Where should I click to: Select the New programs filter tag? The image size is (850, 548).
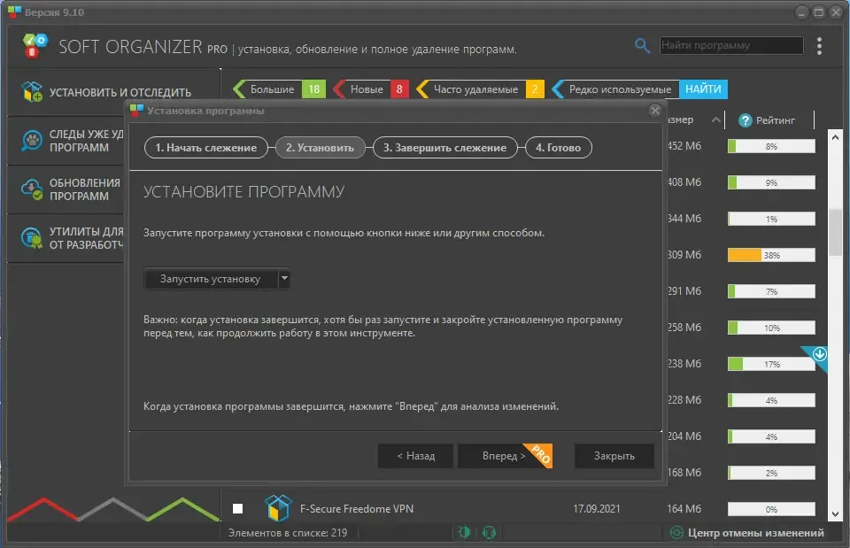[371, 89]
